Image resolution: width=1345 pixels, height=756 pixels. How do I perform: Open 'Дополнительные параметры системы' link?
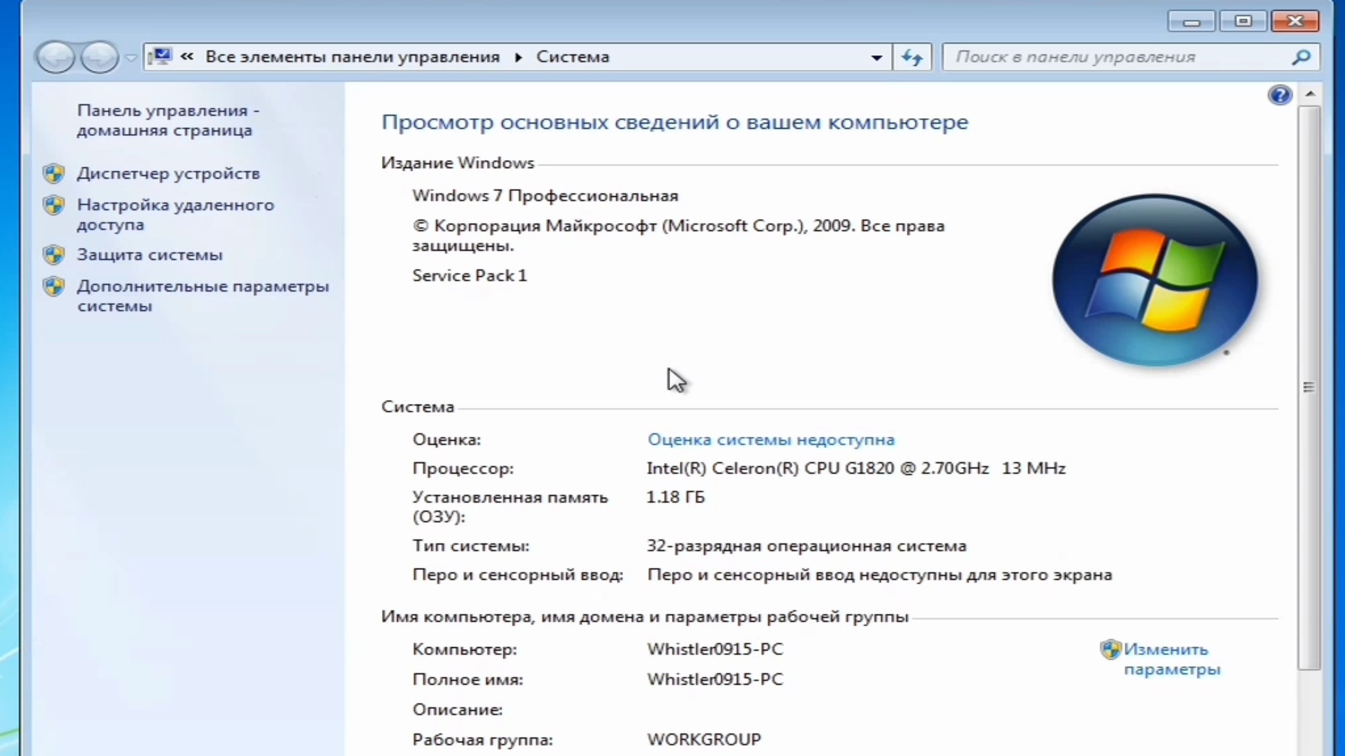(x=203, y=296)
